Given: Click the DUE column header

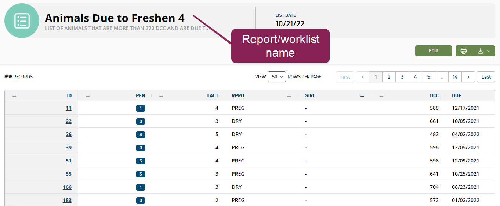Looking at the screenshot, I should click(x=457, y=95).
